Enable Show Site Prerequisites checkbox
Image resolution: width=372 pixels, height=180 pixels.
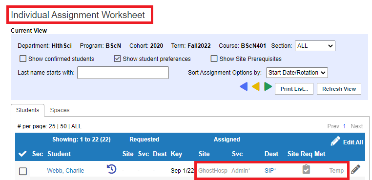point(214,59)
